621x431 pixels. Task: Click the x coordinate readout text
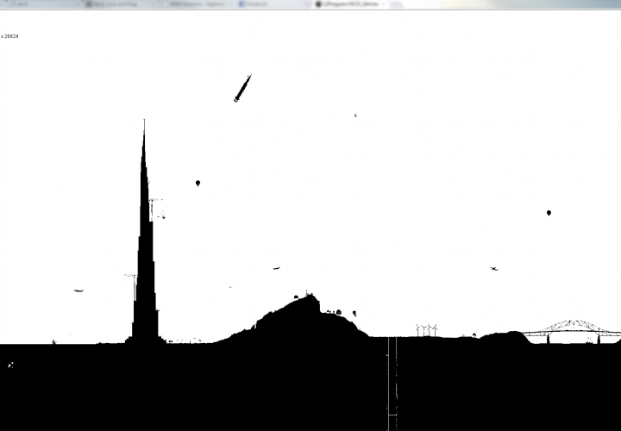(x=10, y=36)
